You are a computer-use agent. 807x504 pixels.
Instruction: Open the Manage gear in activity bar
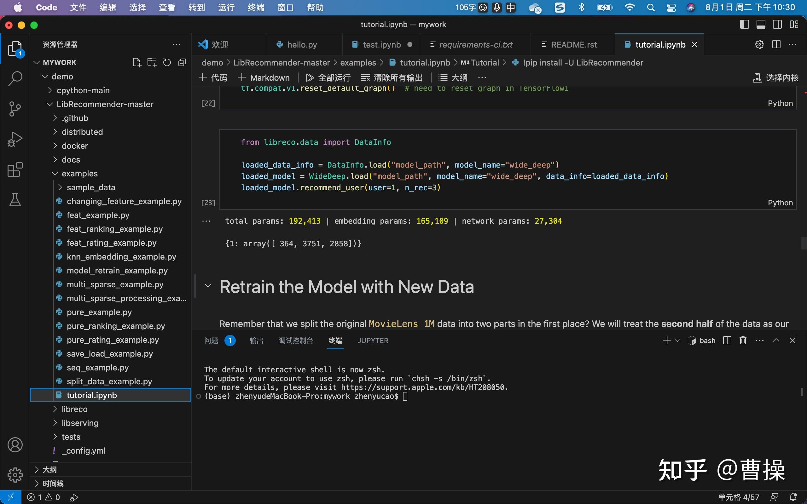15,475
